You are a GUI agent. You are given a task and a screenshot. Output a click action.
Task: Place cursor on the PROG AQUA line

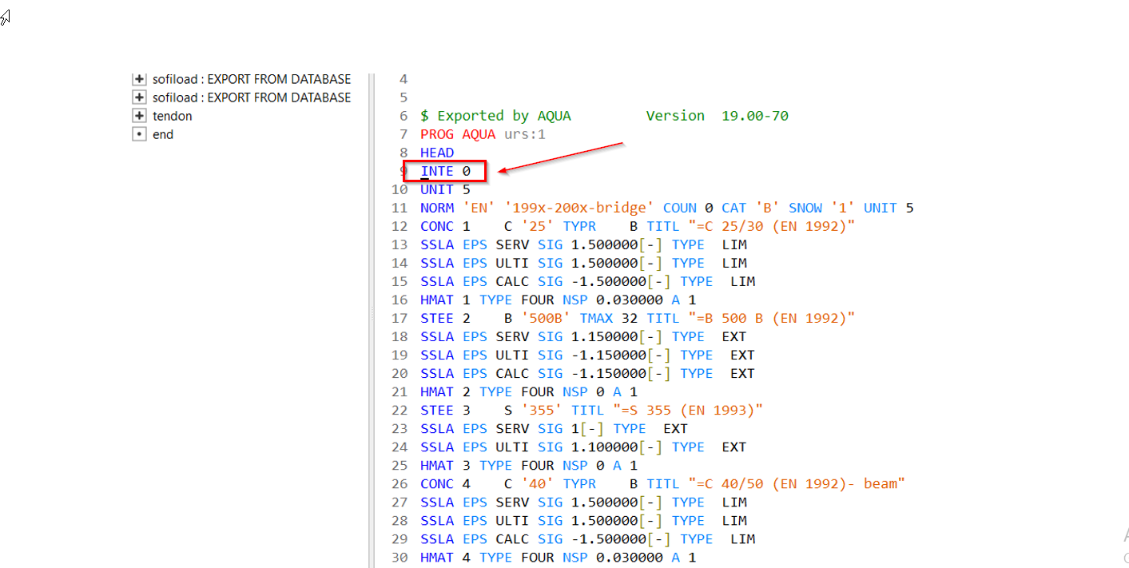pyautogui.click(x=483, y=134)
